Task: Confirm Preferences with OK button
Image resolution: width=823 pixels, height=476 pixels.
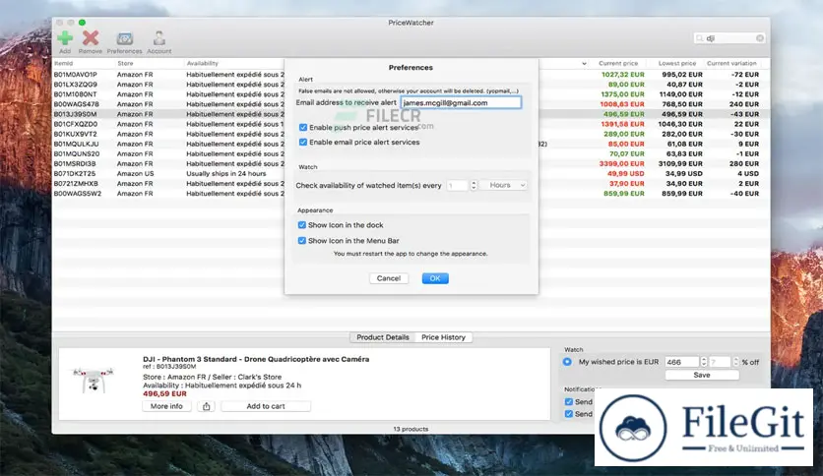Action: click(435, 278)
